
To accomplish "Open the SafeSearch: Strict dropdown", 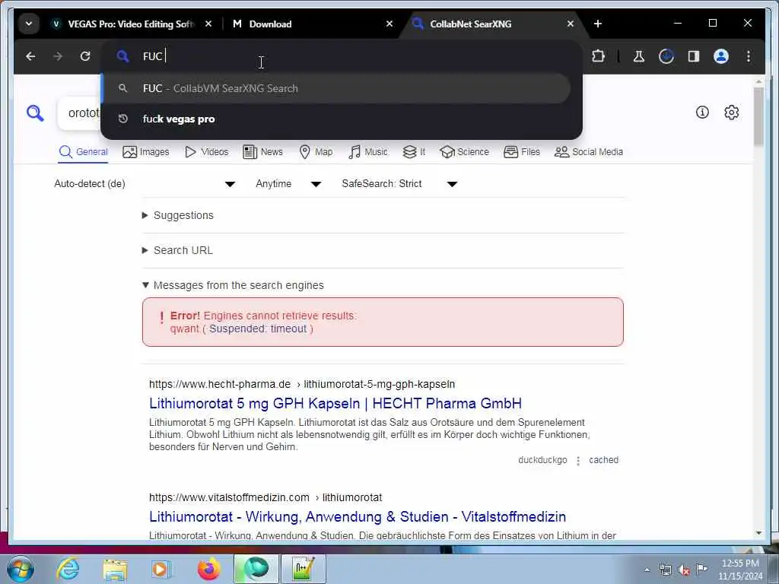I will pyautogui.click(x=399, y=184).
